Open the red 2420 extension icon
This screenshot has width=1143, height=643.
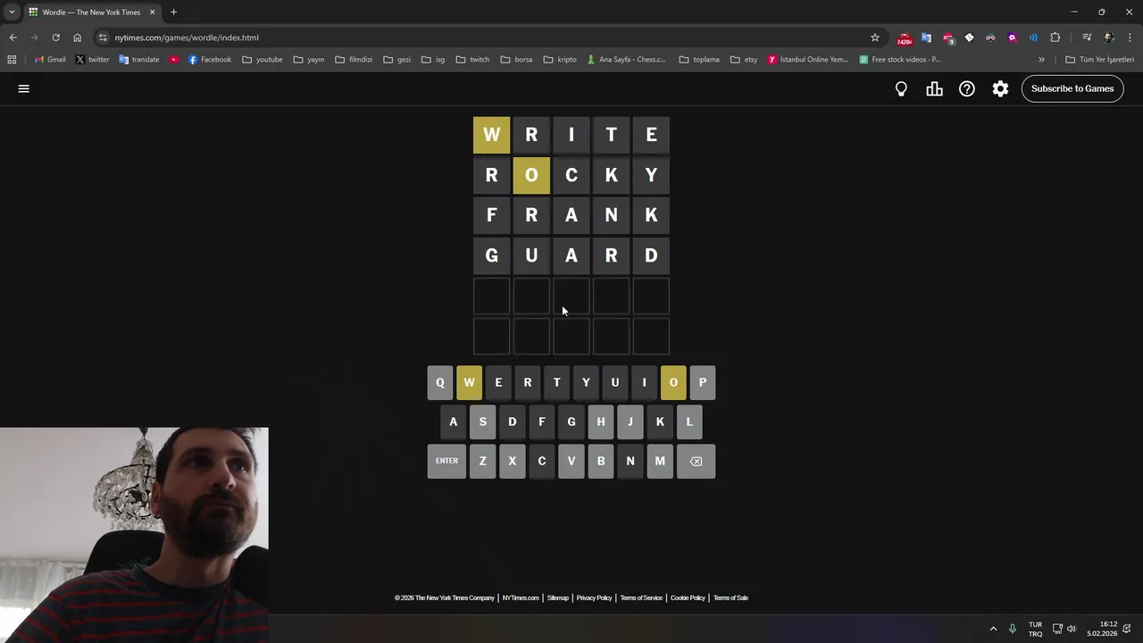pyautogui.click(x=905, y=38)
